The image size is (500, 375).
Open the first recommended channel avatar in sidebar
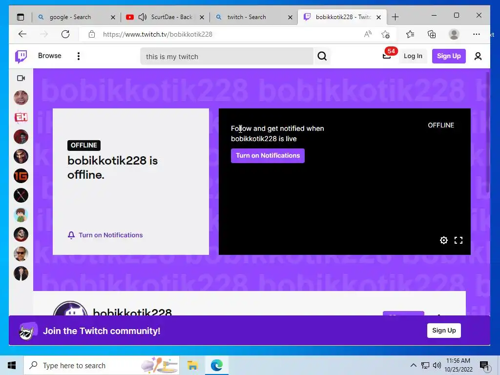(x=21, y=98)
